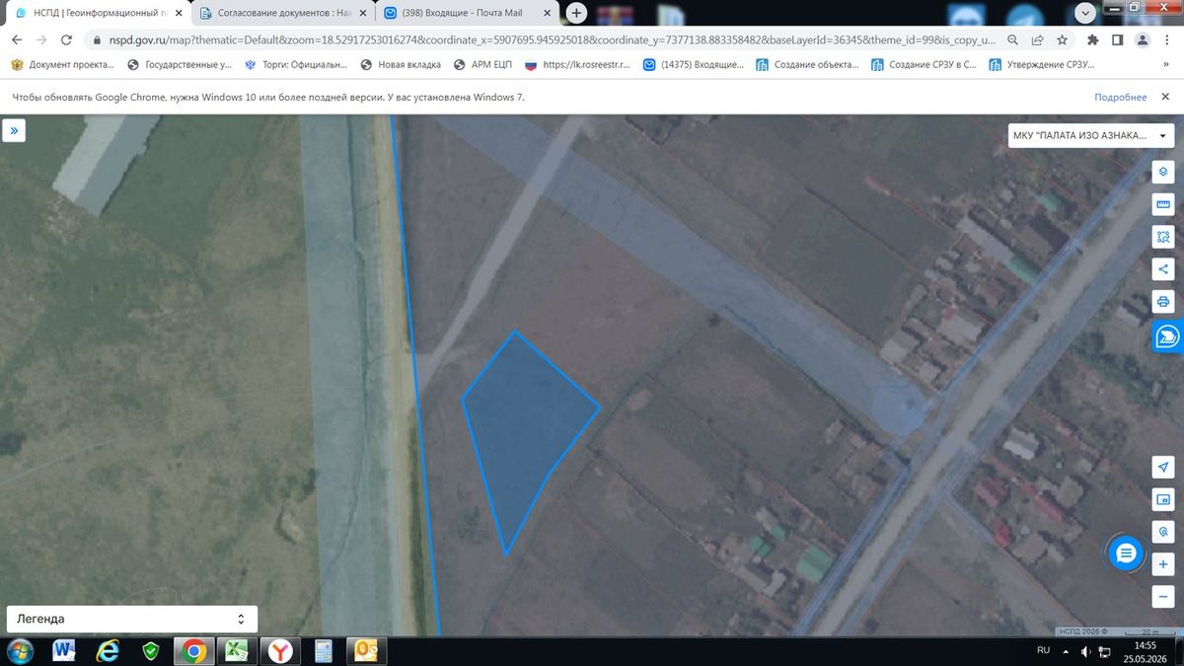Image resolution: width=1184 pixels, height=666 pixels.
Task: Open Создание объекта bookmark
Action: [808, 65]
